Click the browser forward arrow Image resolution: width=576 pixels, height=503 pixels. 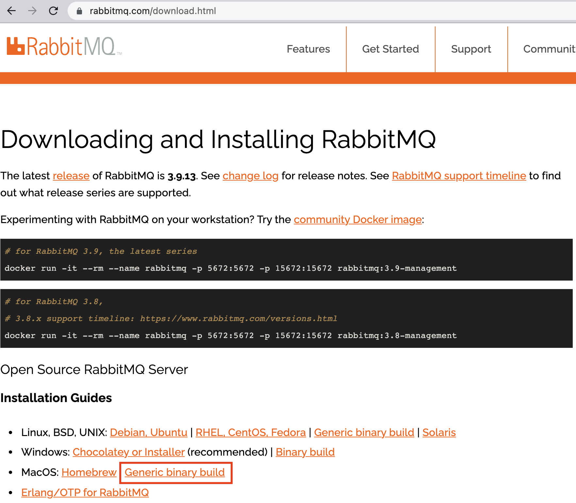point(32,11)
